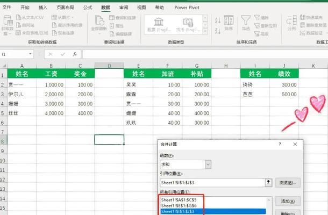
Task: Select the 股票 (Stocks) data type
Action: pyautogui.click(x=159, y=25)
